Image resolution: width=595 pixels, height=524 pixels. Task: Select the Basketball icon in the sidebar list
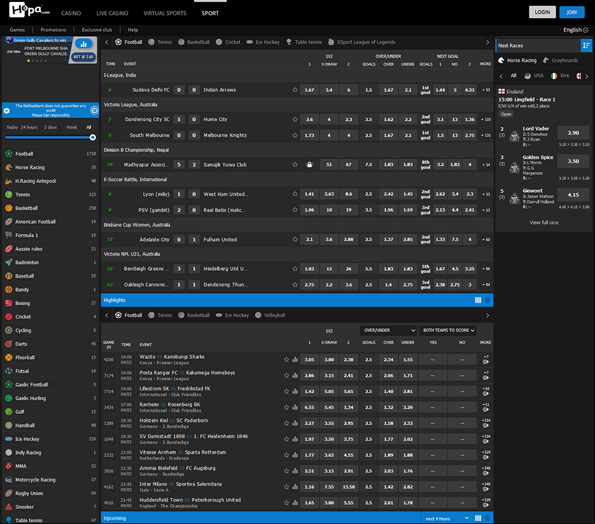click(9, 208)
